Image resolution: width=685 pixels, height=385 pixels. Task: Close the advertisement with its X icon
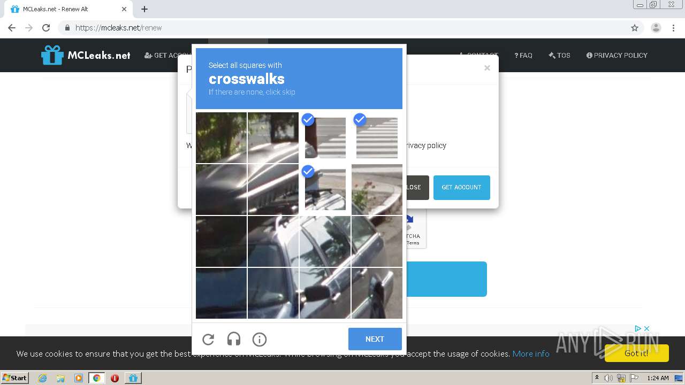pyautogui.click(x=646, y=328)
